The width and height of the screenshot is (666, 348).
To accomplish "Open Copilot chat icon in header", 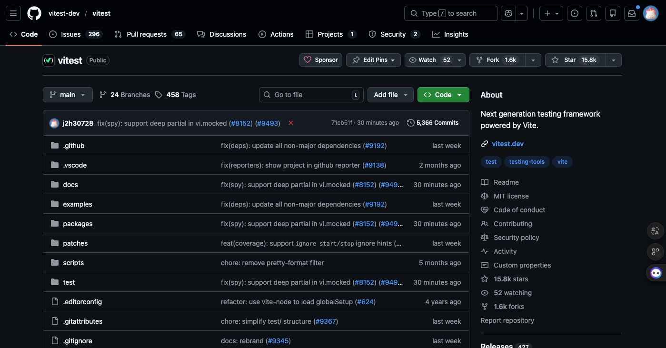I will (x=509, y=13).
